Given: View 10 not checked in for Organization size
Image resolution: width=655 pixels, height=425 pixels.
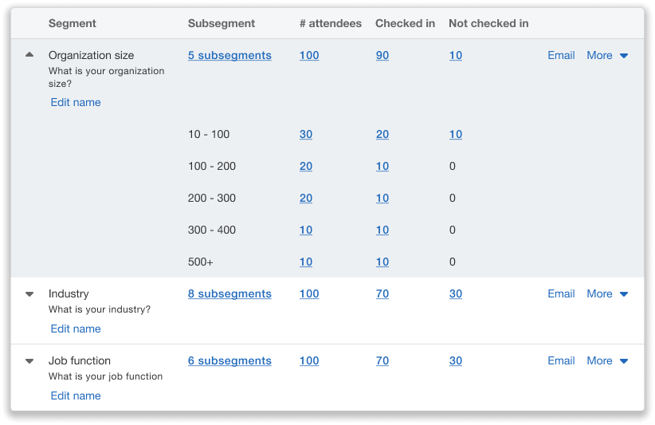Looking at the screenshot, I should click(456, 56).
